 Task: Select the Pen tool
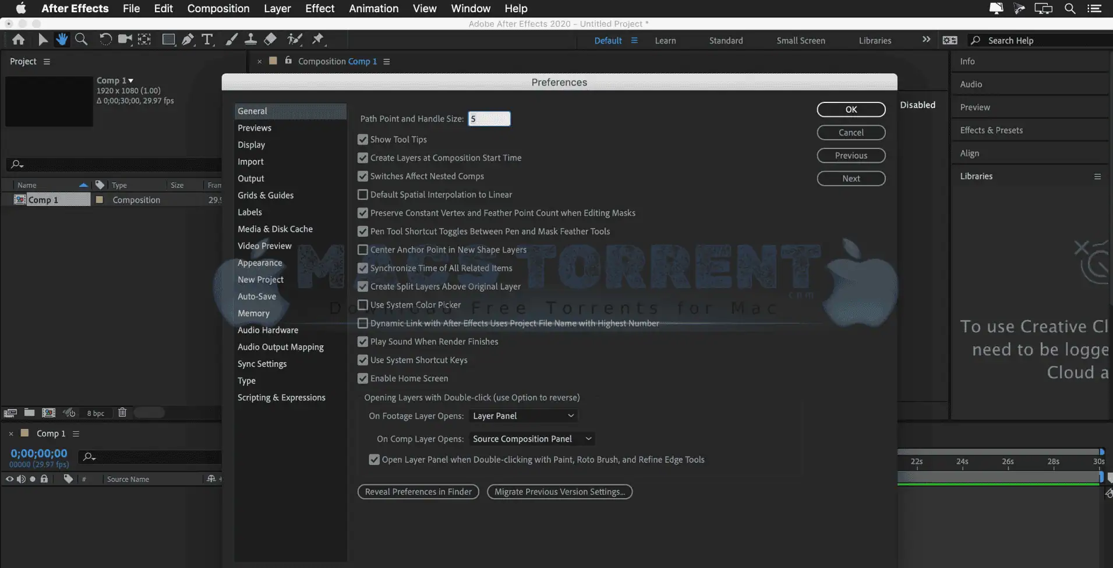tap(188, 40)
